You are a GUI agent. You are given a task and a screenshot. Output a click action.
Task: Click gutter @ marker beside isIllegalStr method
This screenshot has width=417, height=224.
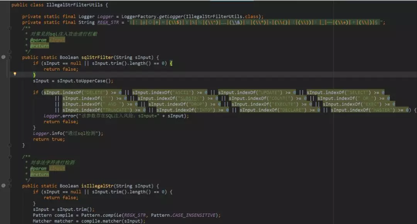tap(4, 185)
